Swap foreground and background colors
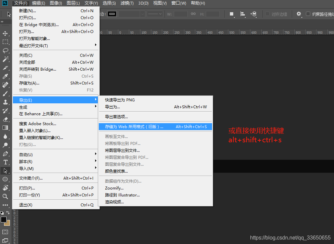The height and width of the screenshot is (244, 334). [8, 213]
